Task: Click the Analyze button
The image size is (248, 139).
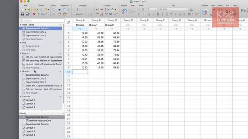Action: [78, 14]
